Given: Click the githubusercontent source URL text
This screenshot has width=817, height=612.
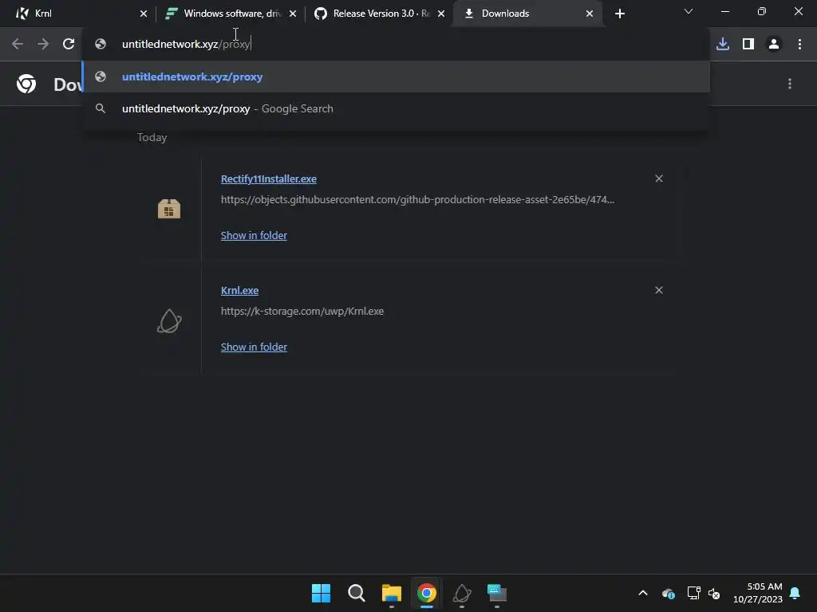Looking at the screenshot, I should 417,200.
